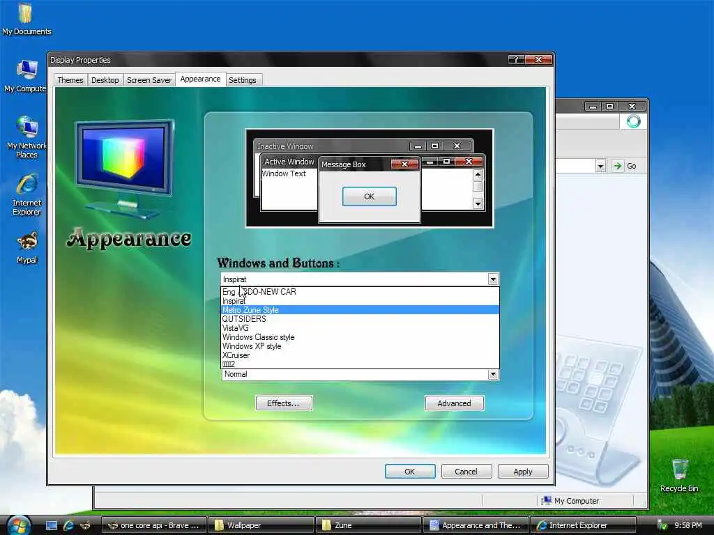Minimize the background Explorer window
The height and width of the screenshot is (535, 714).
(593, 107)
